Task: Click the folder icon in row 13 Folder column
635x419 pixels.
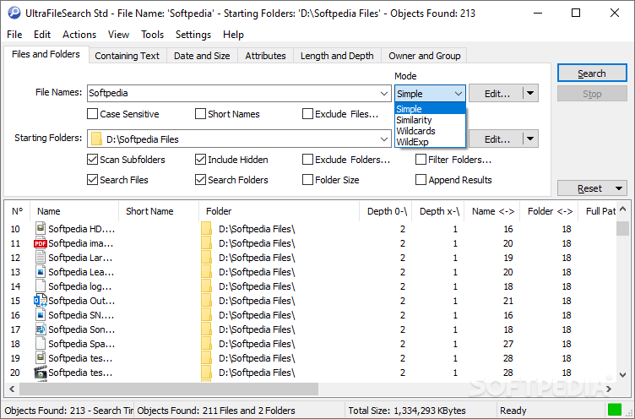Action: click(x=206, y=271)
